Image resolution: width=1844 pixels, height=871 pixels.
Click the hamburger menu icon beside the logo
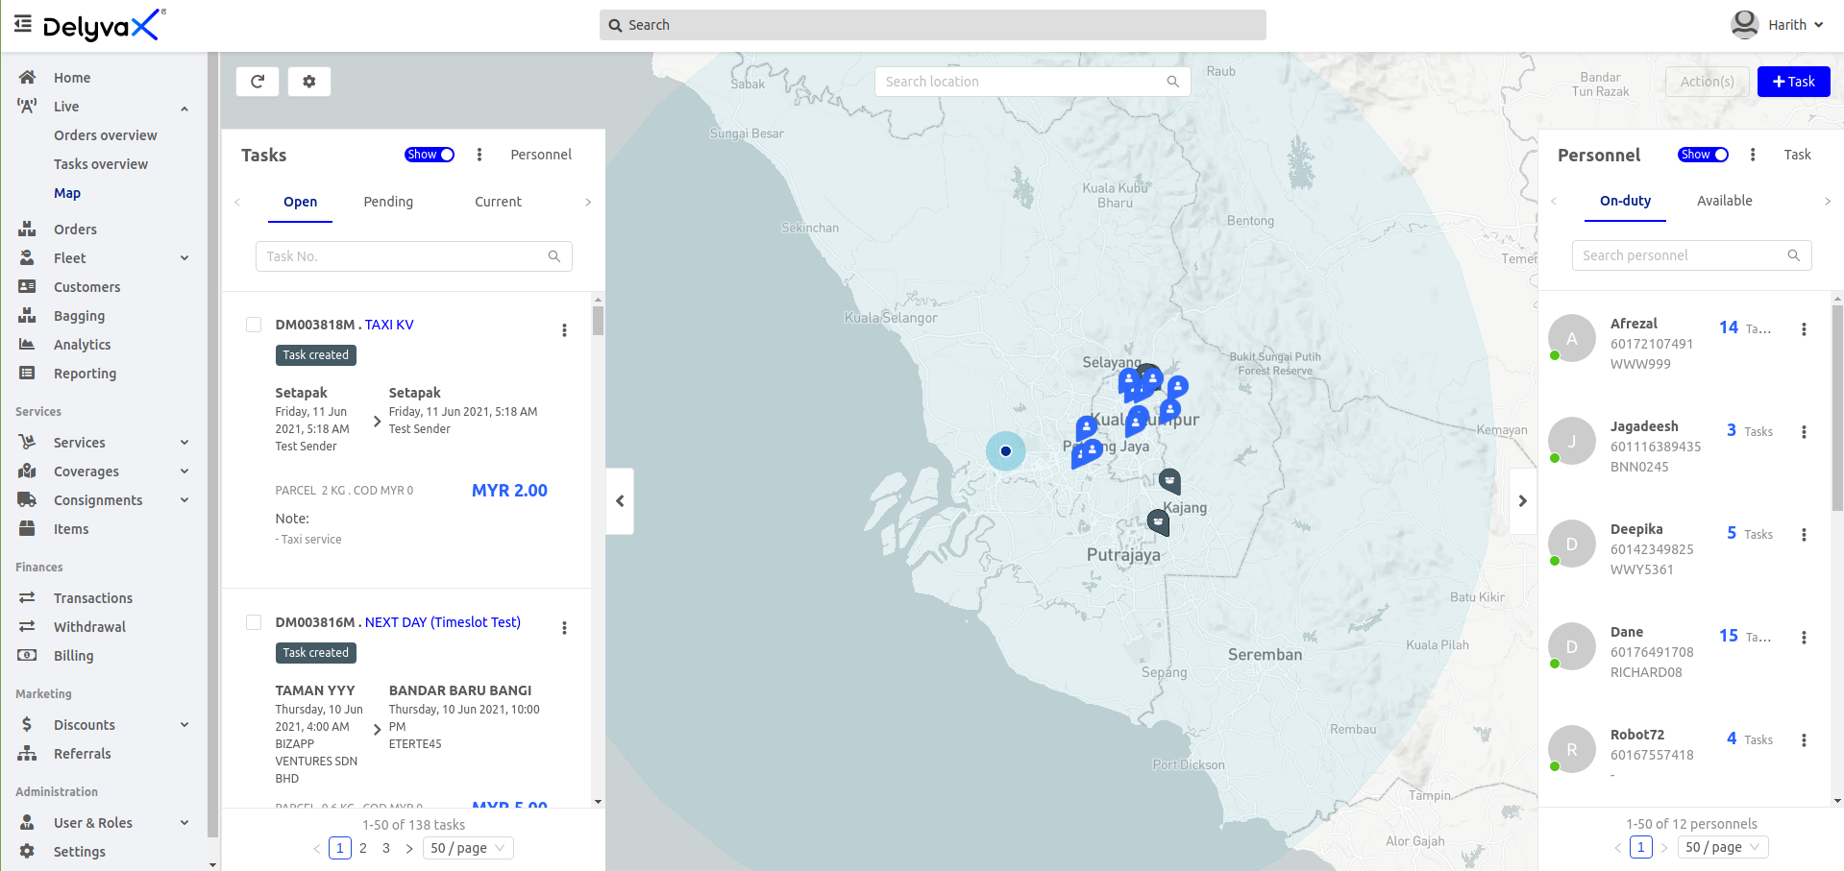click(x=23, y=24)
